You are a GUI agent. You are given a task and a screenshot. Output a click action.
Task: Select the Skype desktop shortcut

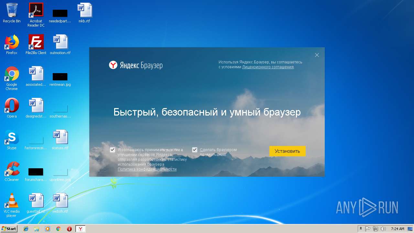[x=12, y=140]
